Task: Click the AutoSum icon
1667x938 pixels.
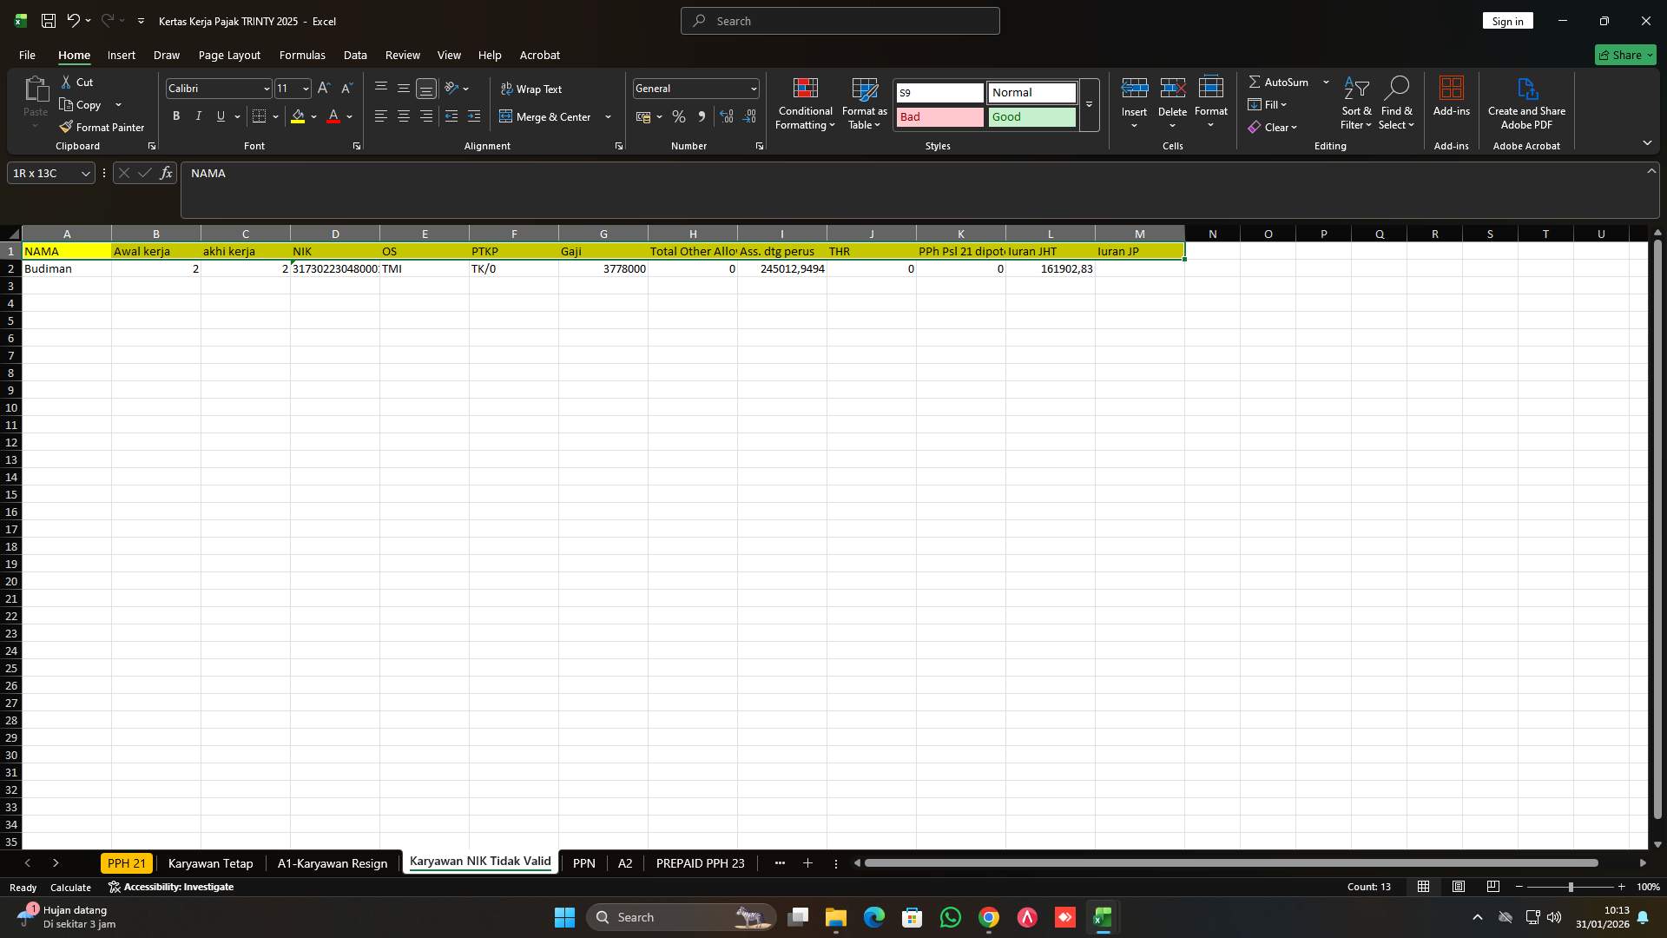Action: (x=1255, y=82)
